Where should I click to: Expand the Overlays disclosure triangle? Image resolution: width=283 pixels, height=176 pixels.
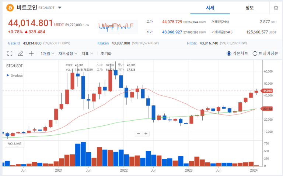8,76
